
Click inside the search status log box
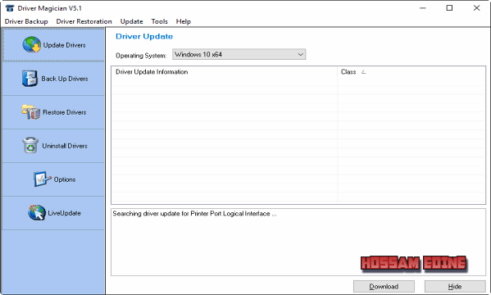click(x=298, y=242)
